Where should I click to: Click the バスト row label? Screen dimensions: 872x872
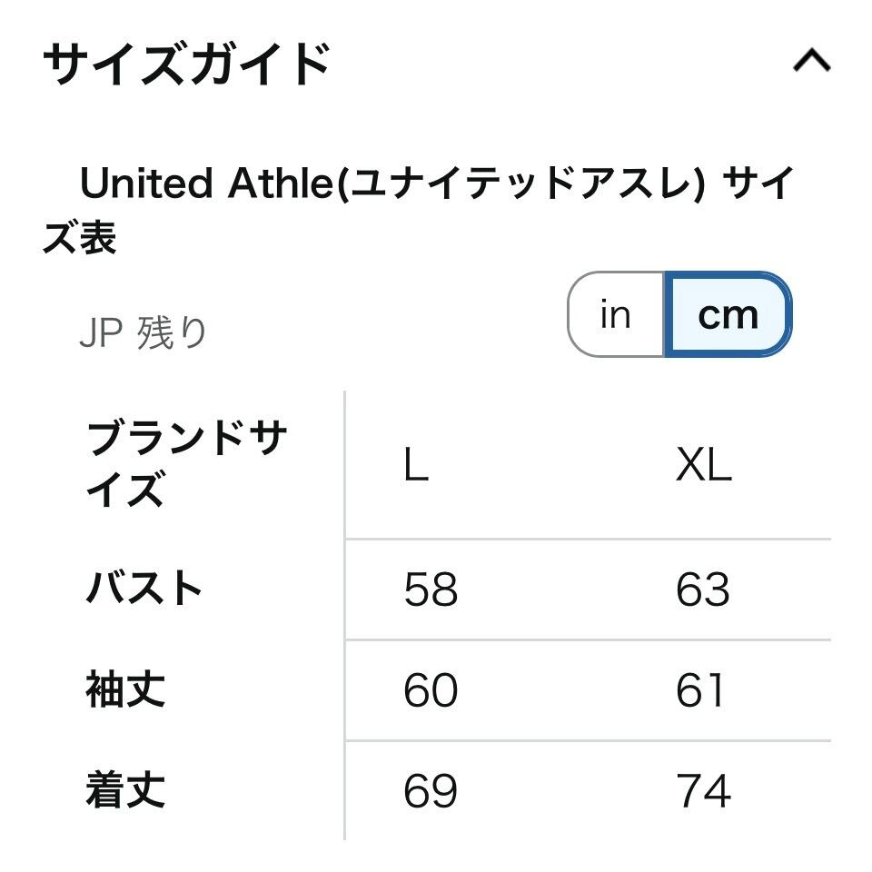click(144, 589)
